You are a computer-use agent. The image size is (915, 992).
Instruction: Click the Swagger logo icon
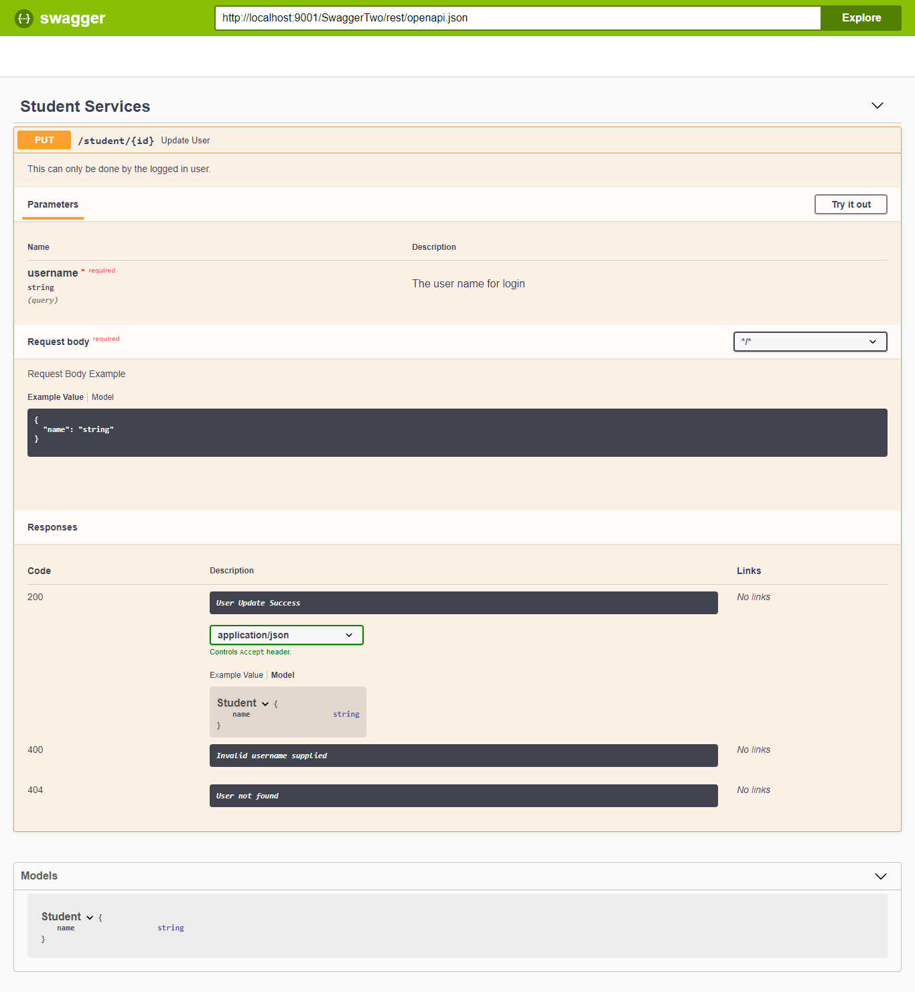(24, 18)
